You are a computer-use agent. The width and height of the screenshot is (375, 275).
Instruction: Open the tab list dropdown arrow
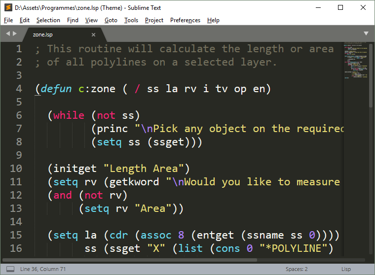tap(366, 34)
